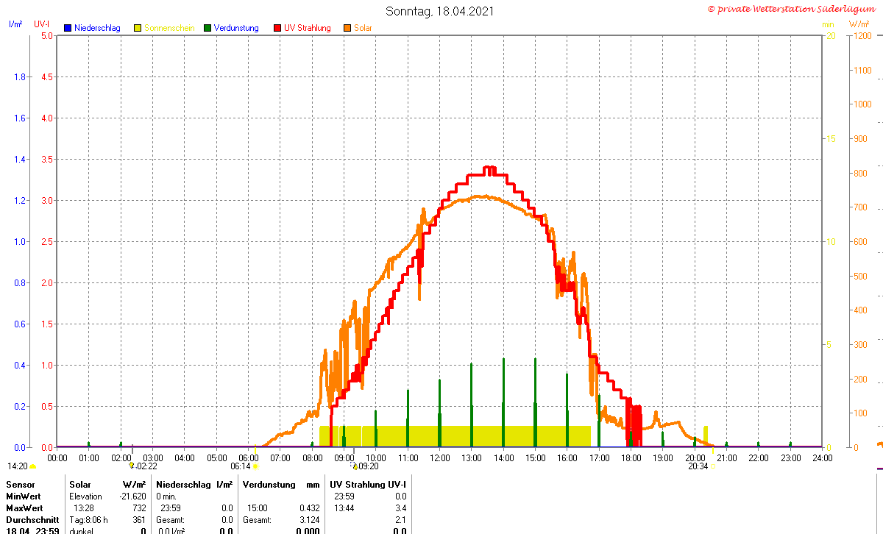This screenshot has width=883, height=534.
Task: Click the orange Solar legend square
Action: coord(347,28)
